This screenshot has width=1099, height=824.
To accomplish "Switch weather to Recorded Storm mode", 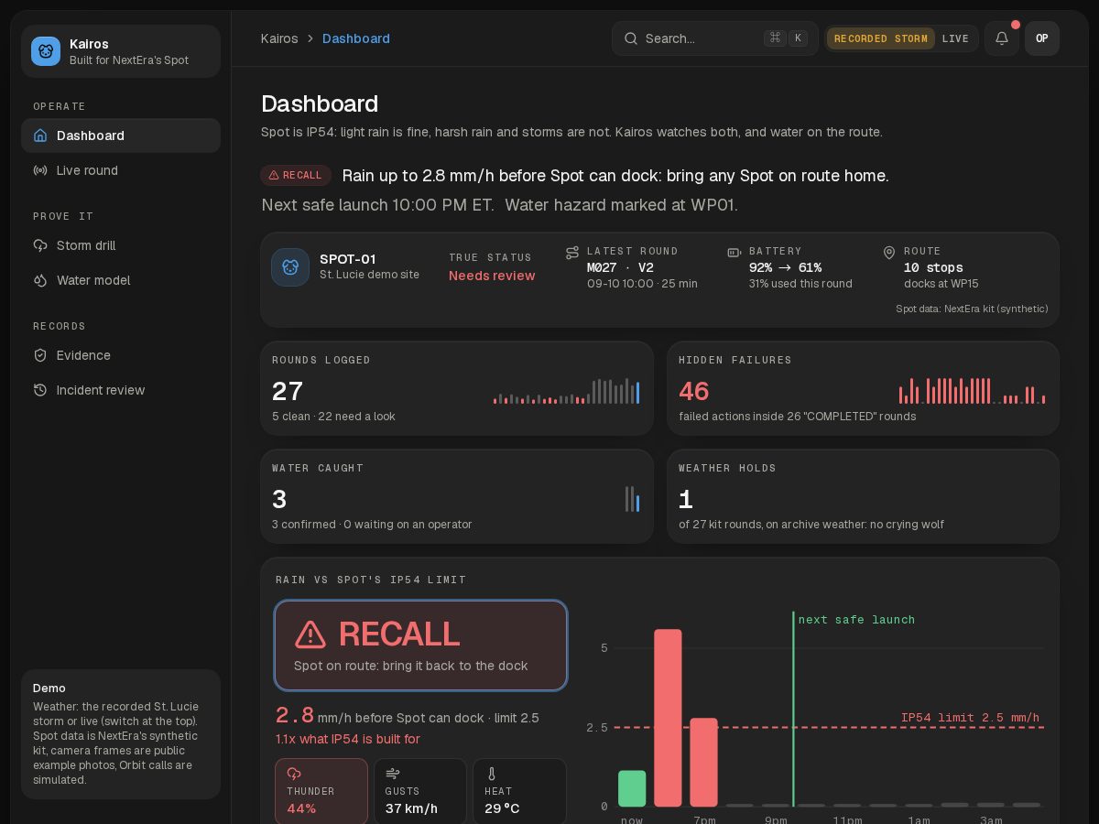I will 880,38.
